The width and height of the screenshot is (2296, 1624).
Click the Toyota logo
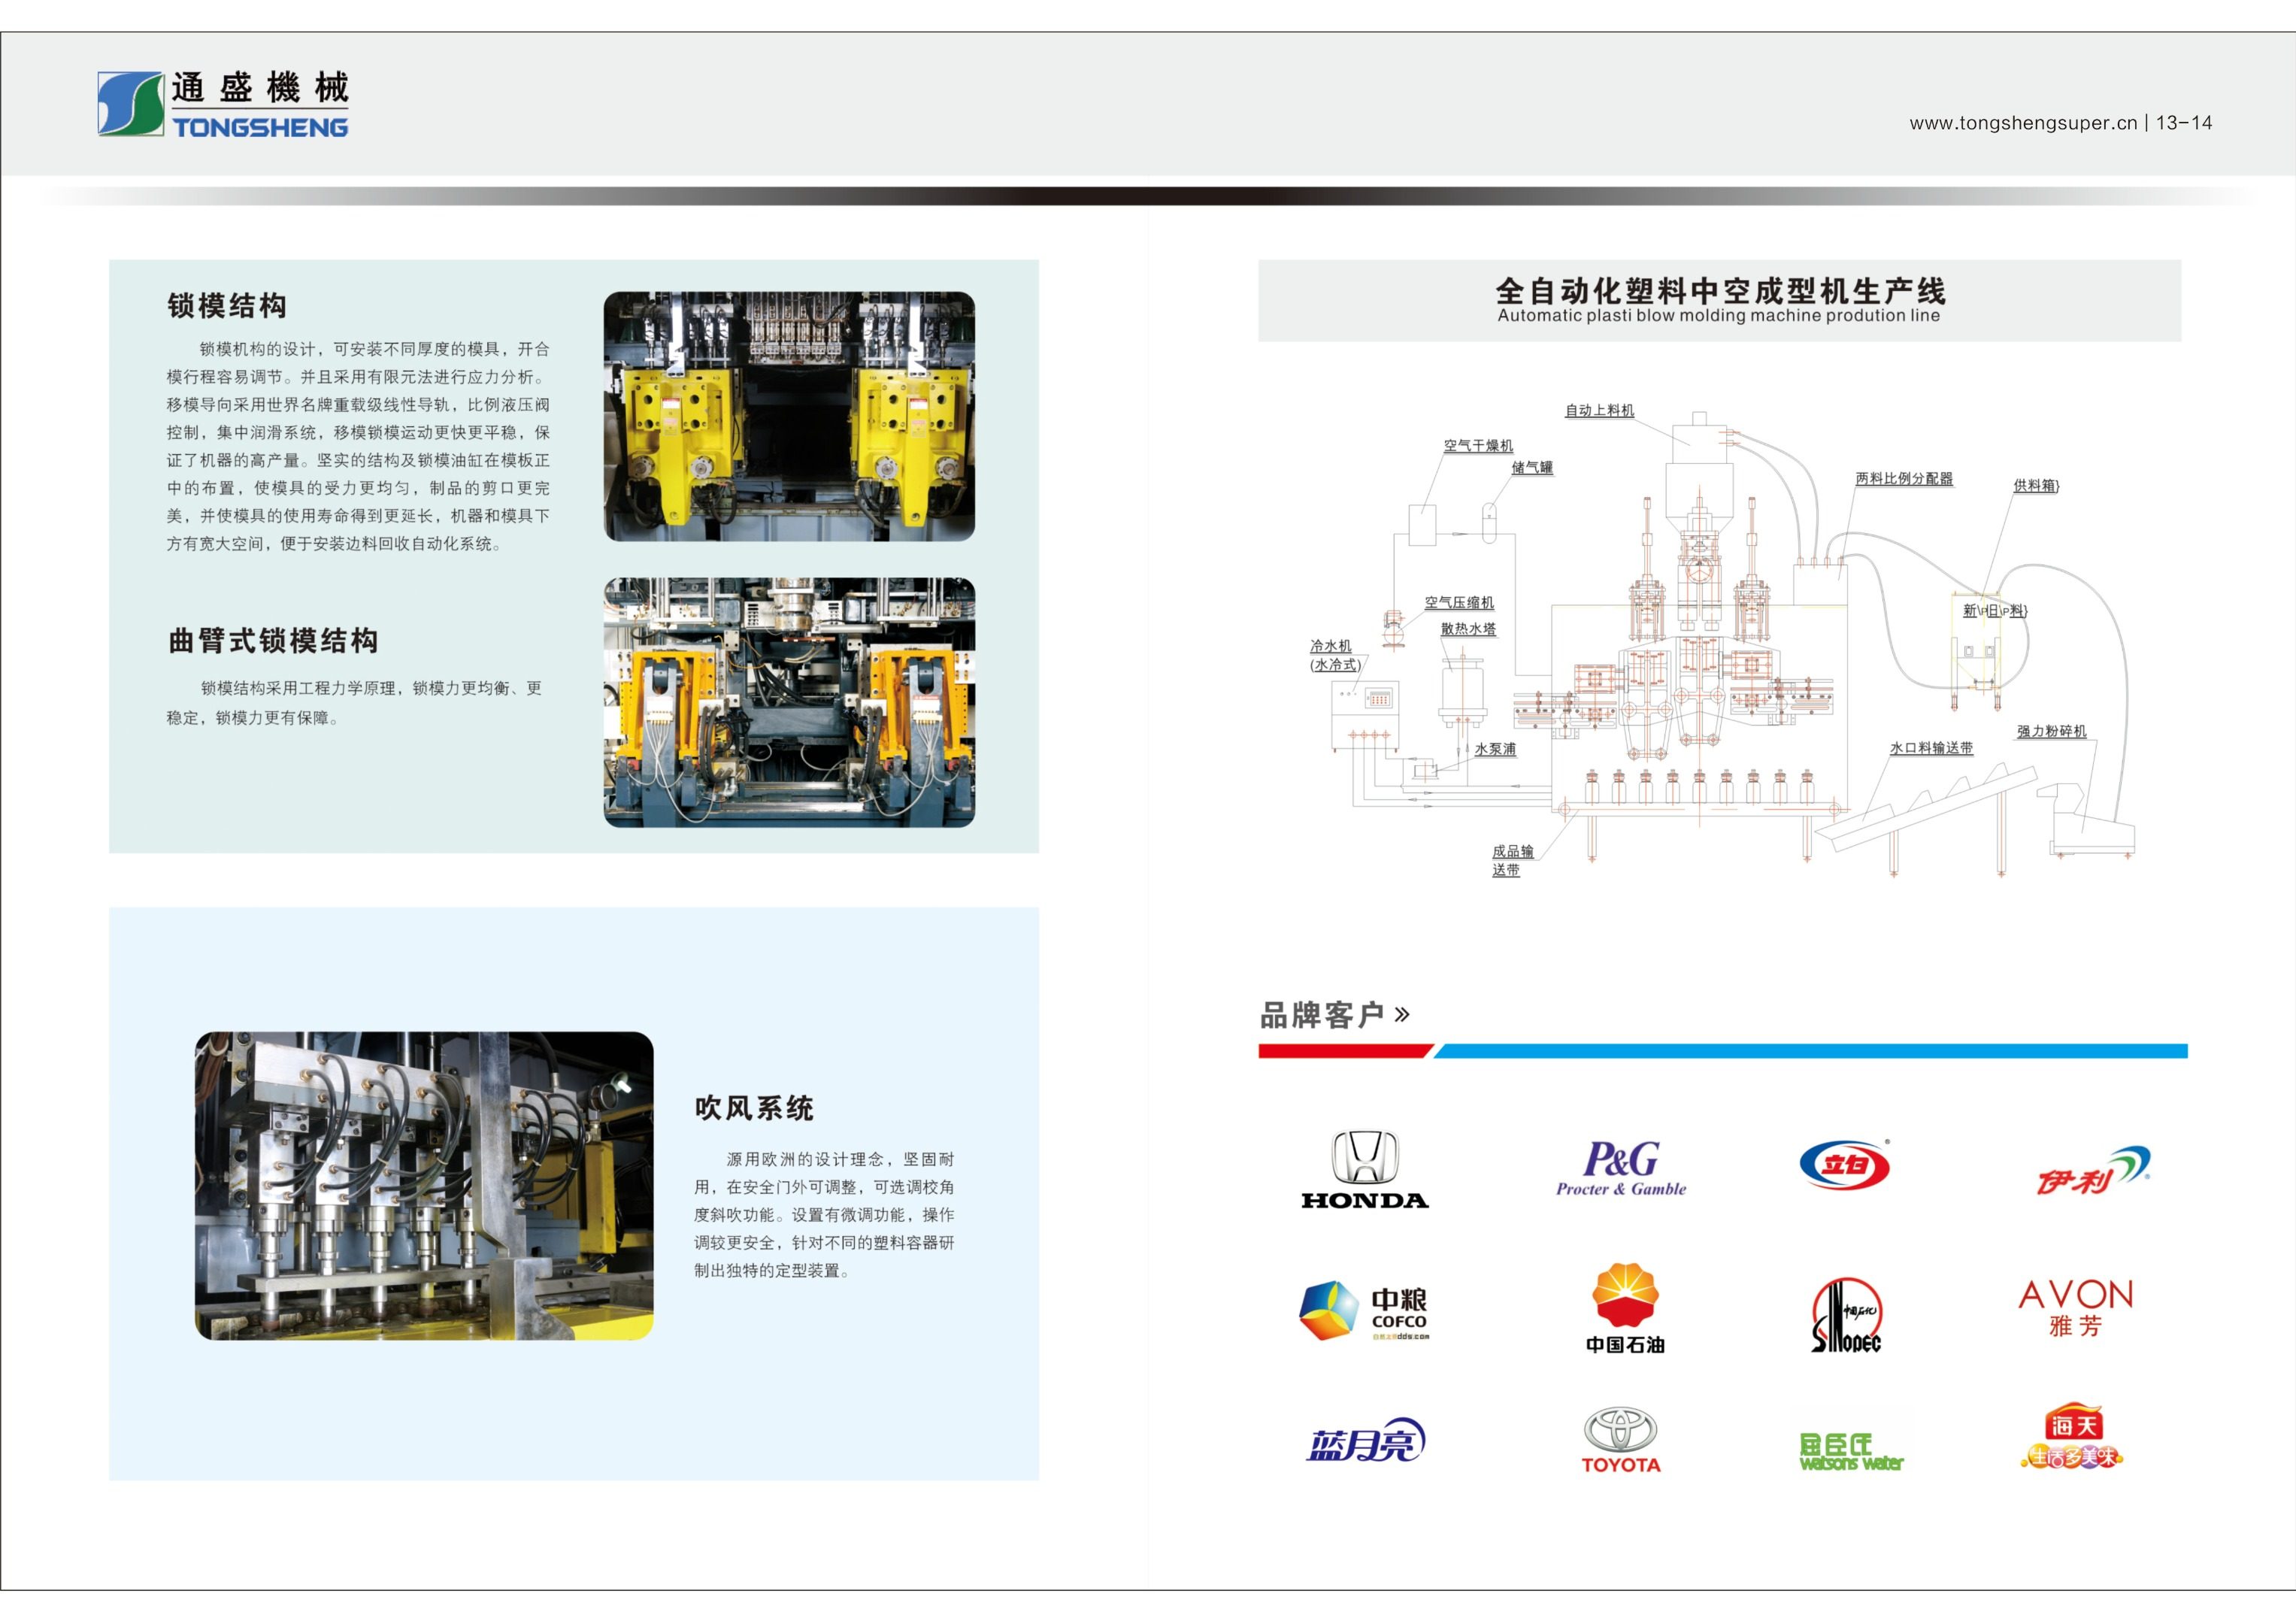(1621, 1440)
